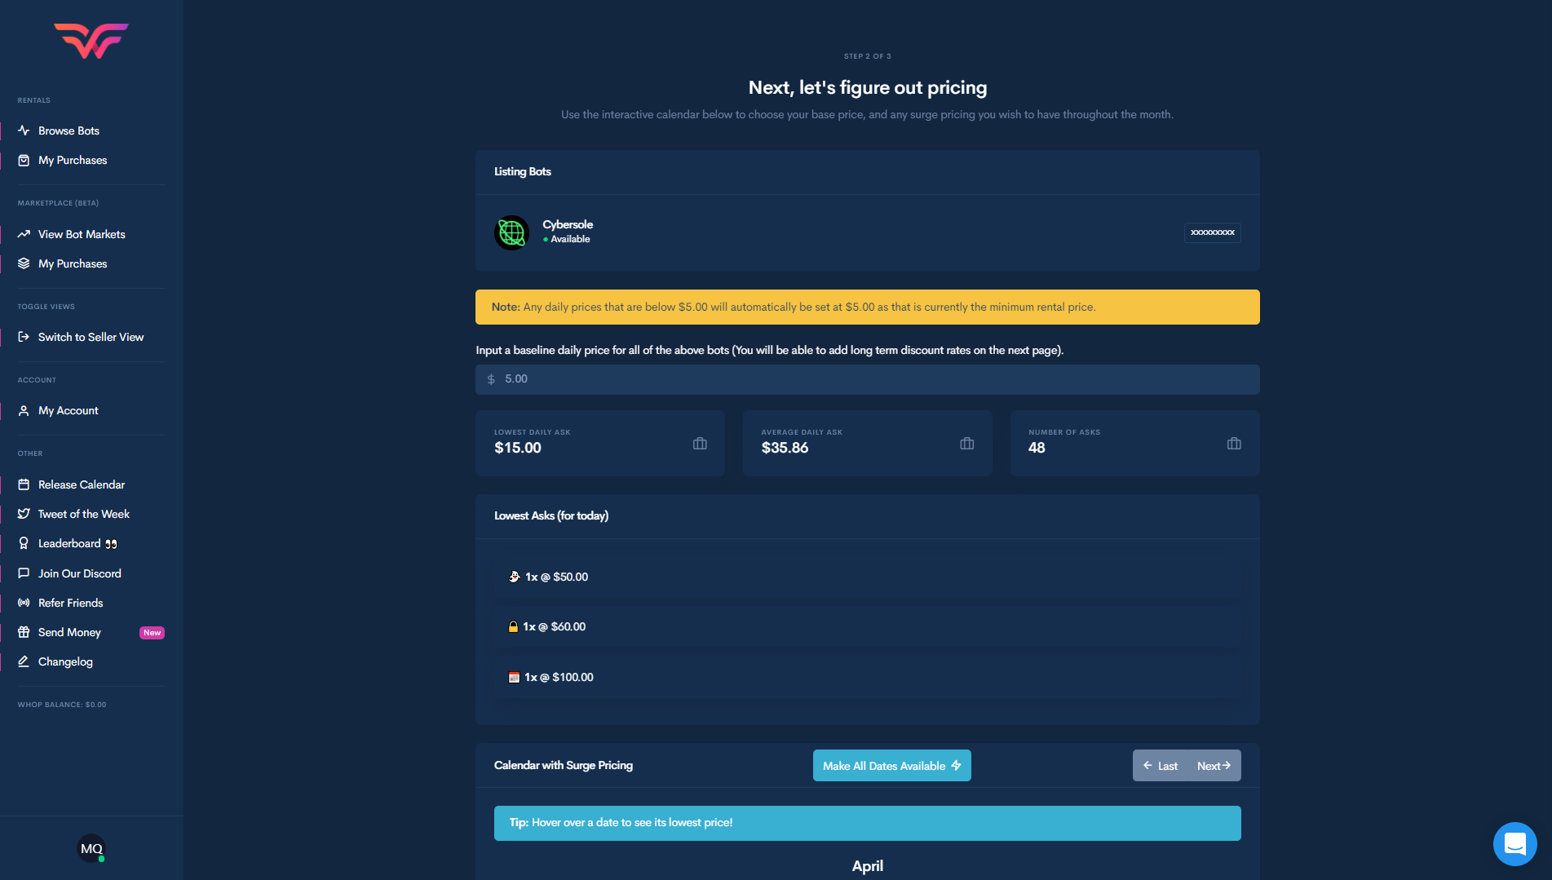This screenshot has height=880, width=1552.
Task: Click the briefcase icon on Number of Asks
Action: (1233, 444)
